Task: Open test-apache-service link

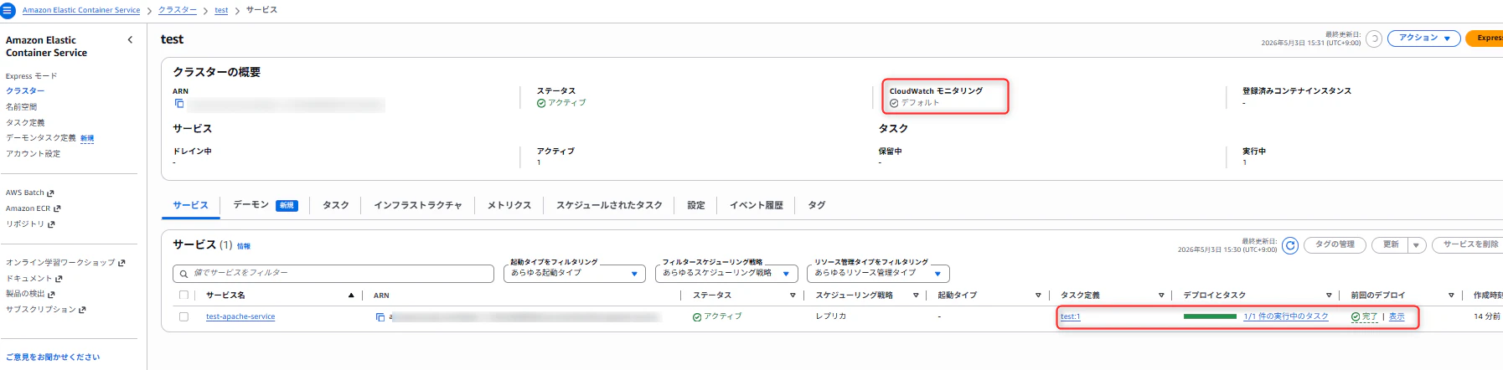Action: click(240, 317)
